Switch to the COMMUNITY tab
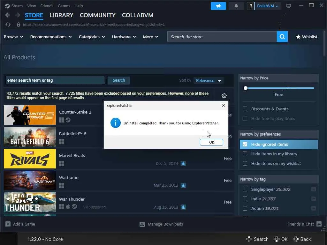This screenshot has width=327, height=245. [98, 15]
